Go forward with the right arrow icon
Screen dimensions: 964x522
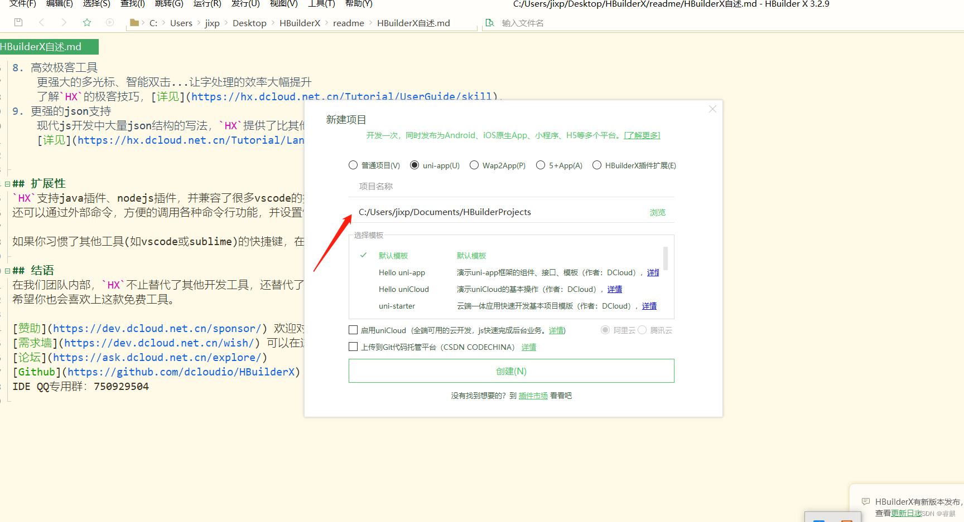(x=64, y=22)
